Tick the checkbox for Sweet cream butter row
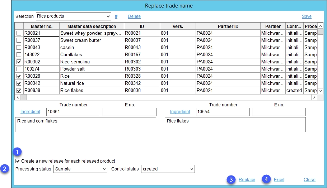 point(19,40)
